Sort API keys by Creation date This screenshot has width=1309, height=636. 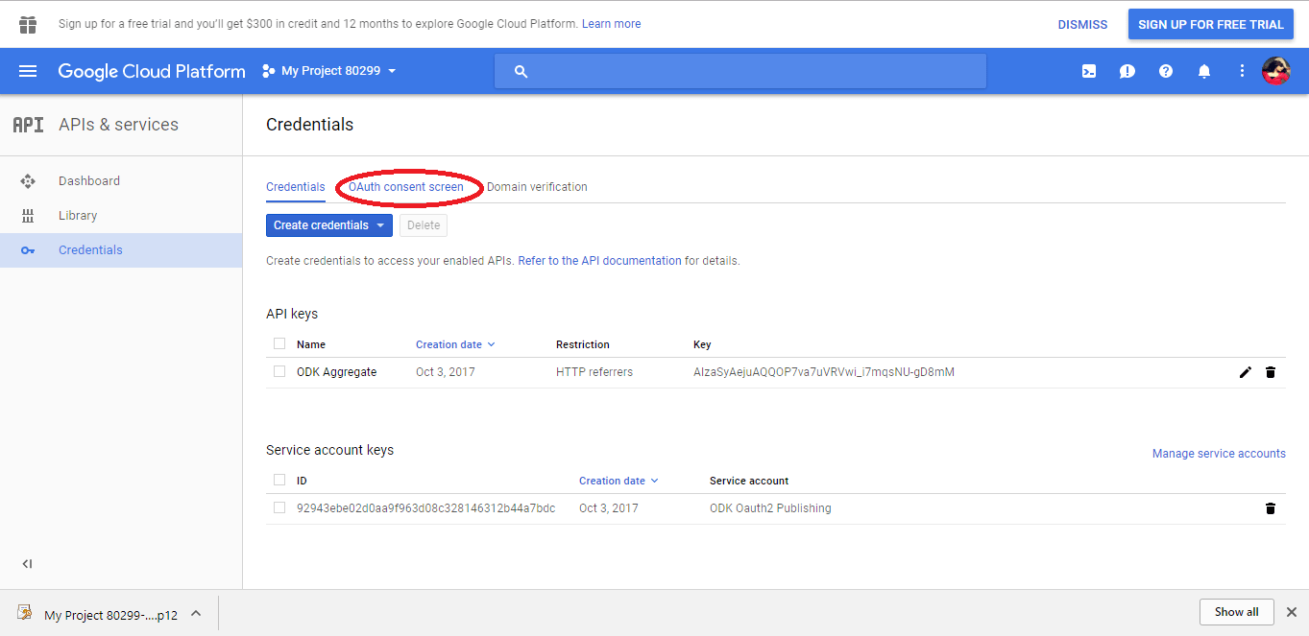[455, 344]
